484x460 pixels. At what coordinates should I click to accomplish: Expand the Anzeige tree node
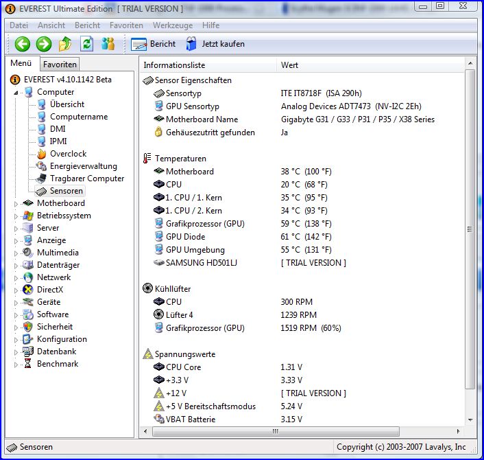coord(16,241)
